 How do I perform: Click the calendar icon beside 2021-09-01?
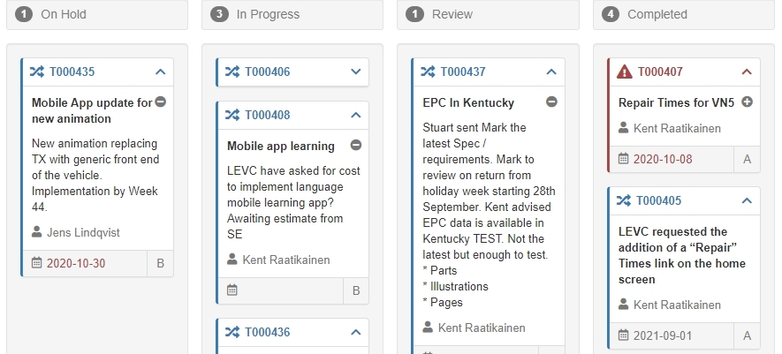624,335
